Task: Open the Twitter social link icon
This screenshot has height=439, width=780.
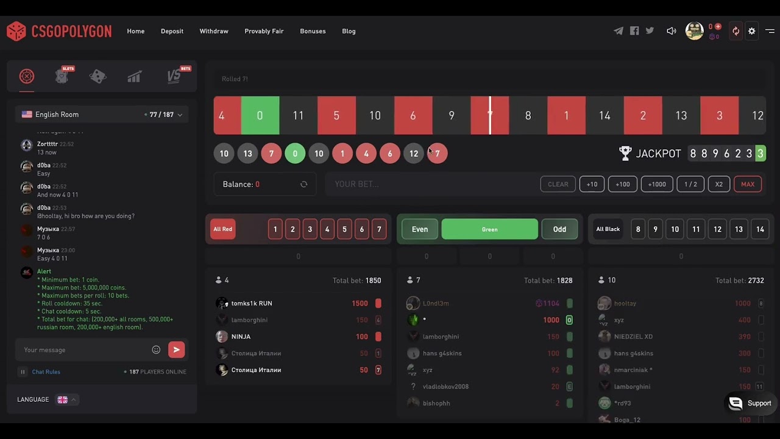Action: tap(650, 31)
